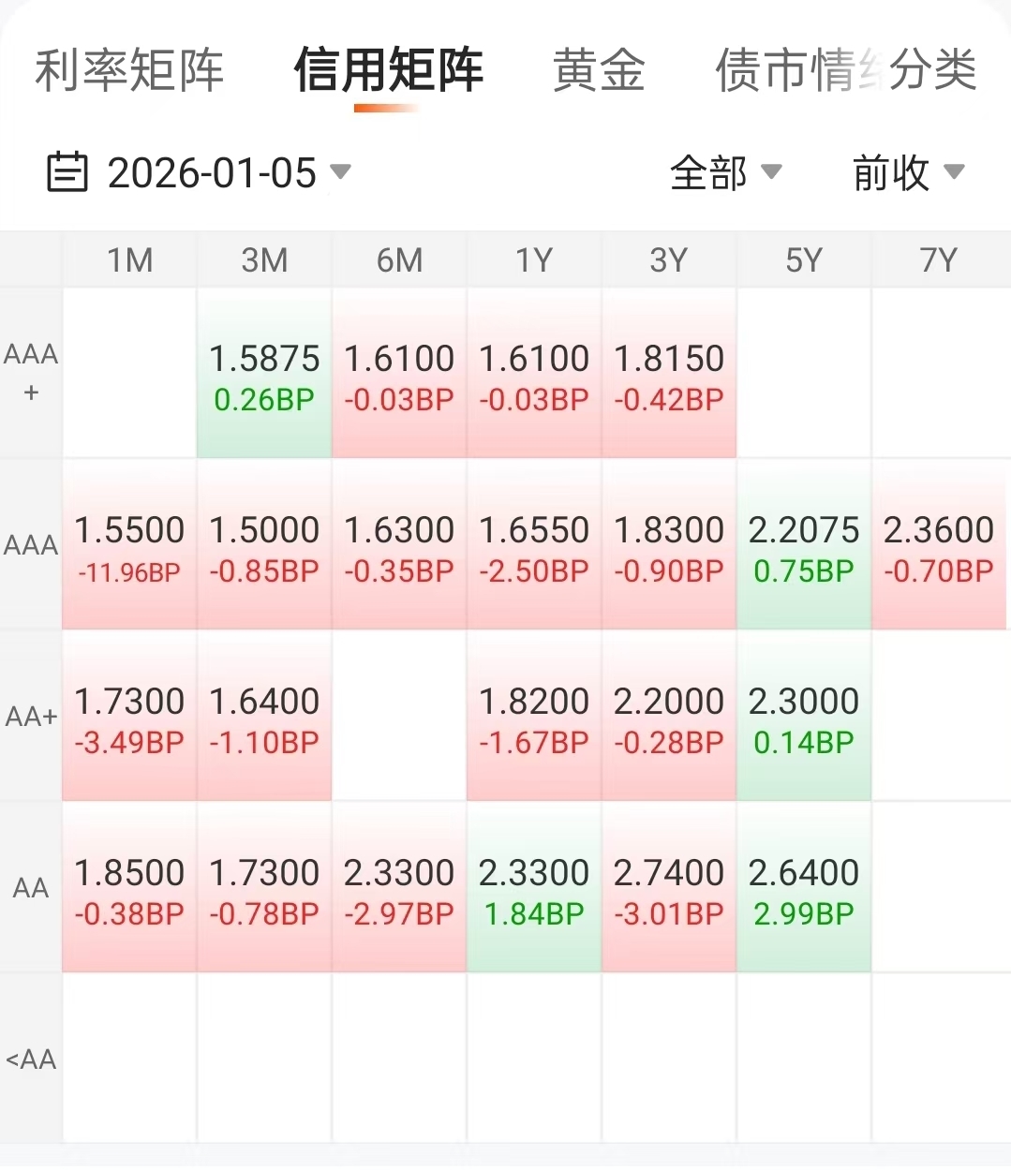The image size is (1011, 1170).
Task: Click the 1Y column header
Action: tap(534, 260)
